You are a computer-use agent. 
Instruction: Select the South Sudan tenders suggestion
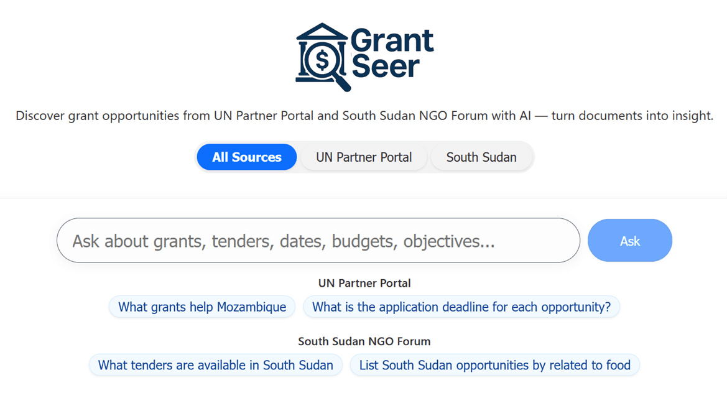(x=216, y=365)
